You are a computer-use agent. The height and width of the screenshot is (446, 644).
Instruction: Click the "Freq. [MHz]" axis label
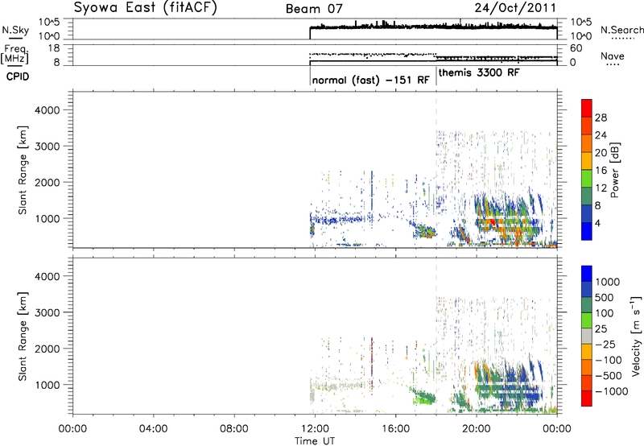(x=15, y=54)
